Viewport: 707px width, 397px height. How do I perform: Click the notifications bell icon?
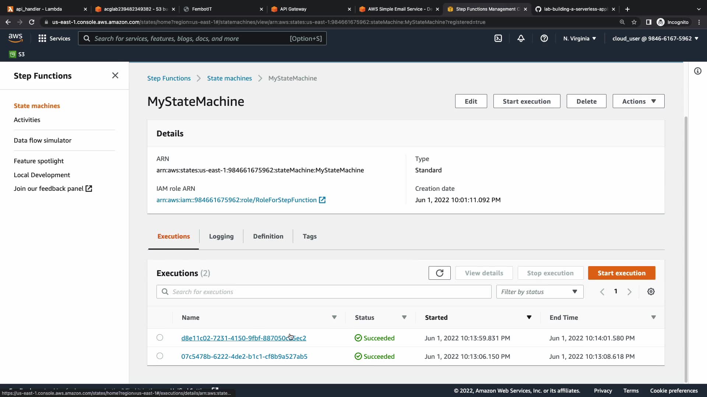click(521, 38)
